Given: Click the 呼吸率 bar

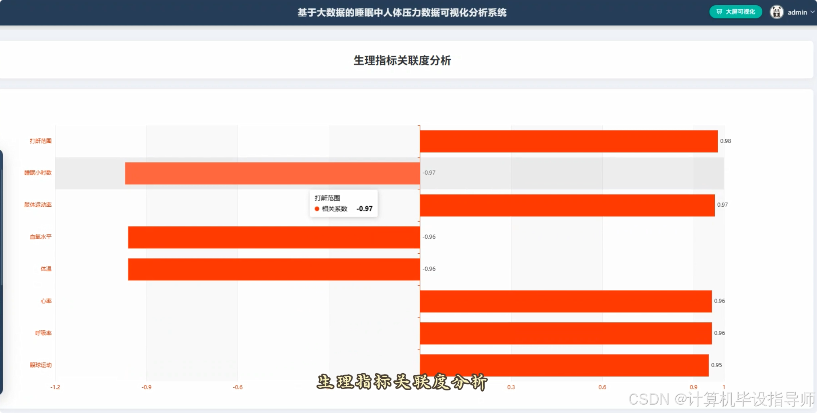Looking at the screenshot, I should (566, 334).
